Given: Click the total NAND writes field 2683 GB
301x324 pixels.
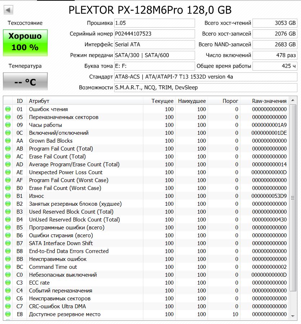Looking at the screenshot, I should 275,45.
